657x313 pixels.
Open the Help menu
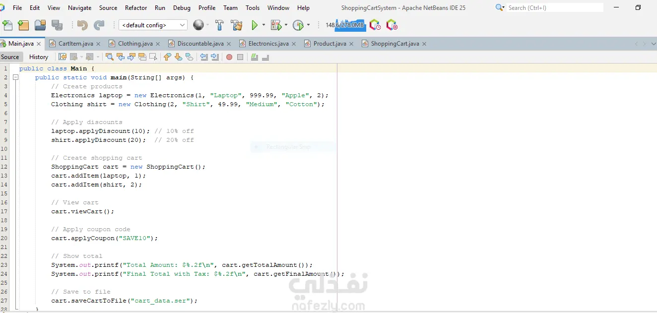tap(303, 8)
